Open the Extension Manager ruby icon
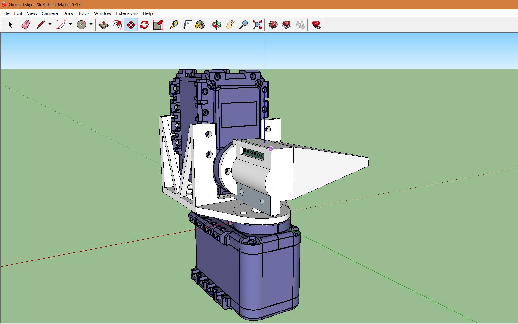Image resolution: width=518 pixels, height=324 pixels. (x=316, y=25)
